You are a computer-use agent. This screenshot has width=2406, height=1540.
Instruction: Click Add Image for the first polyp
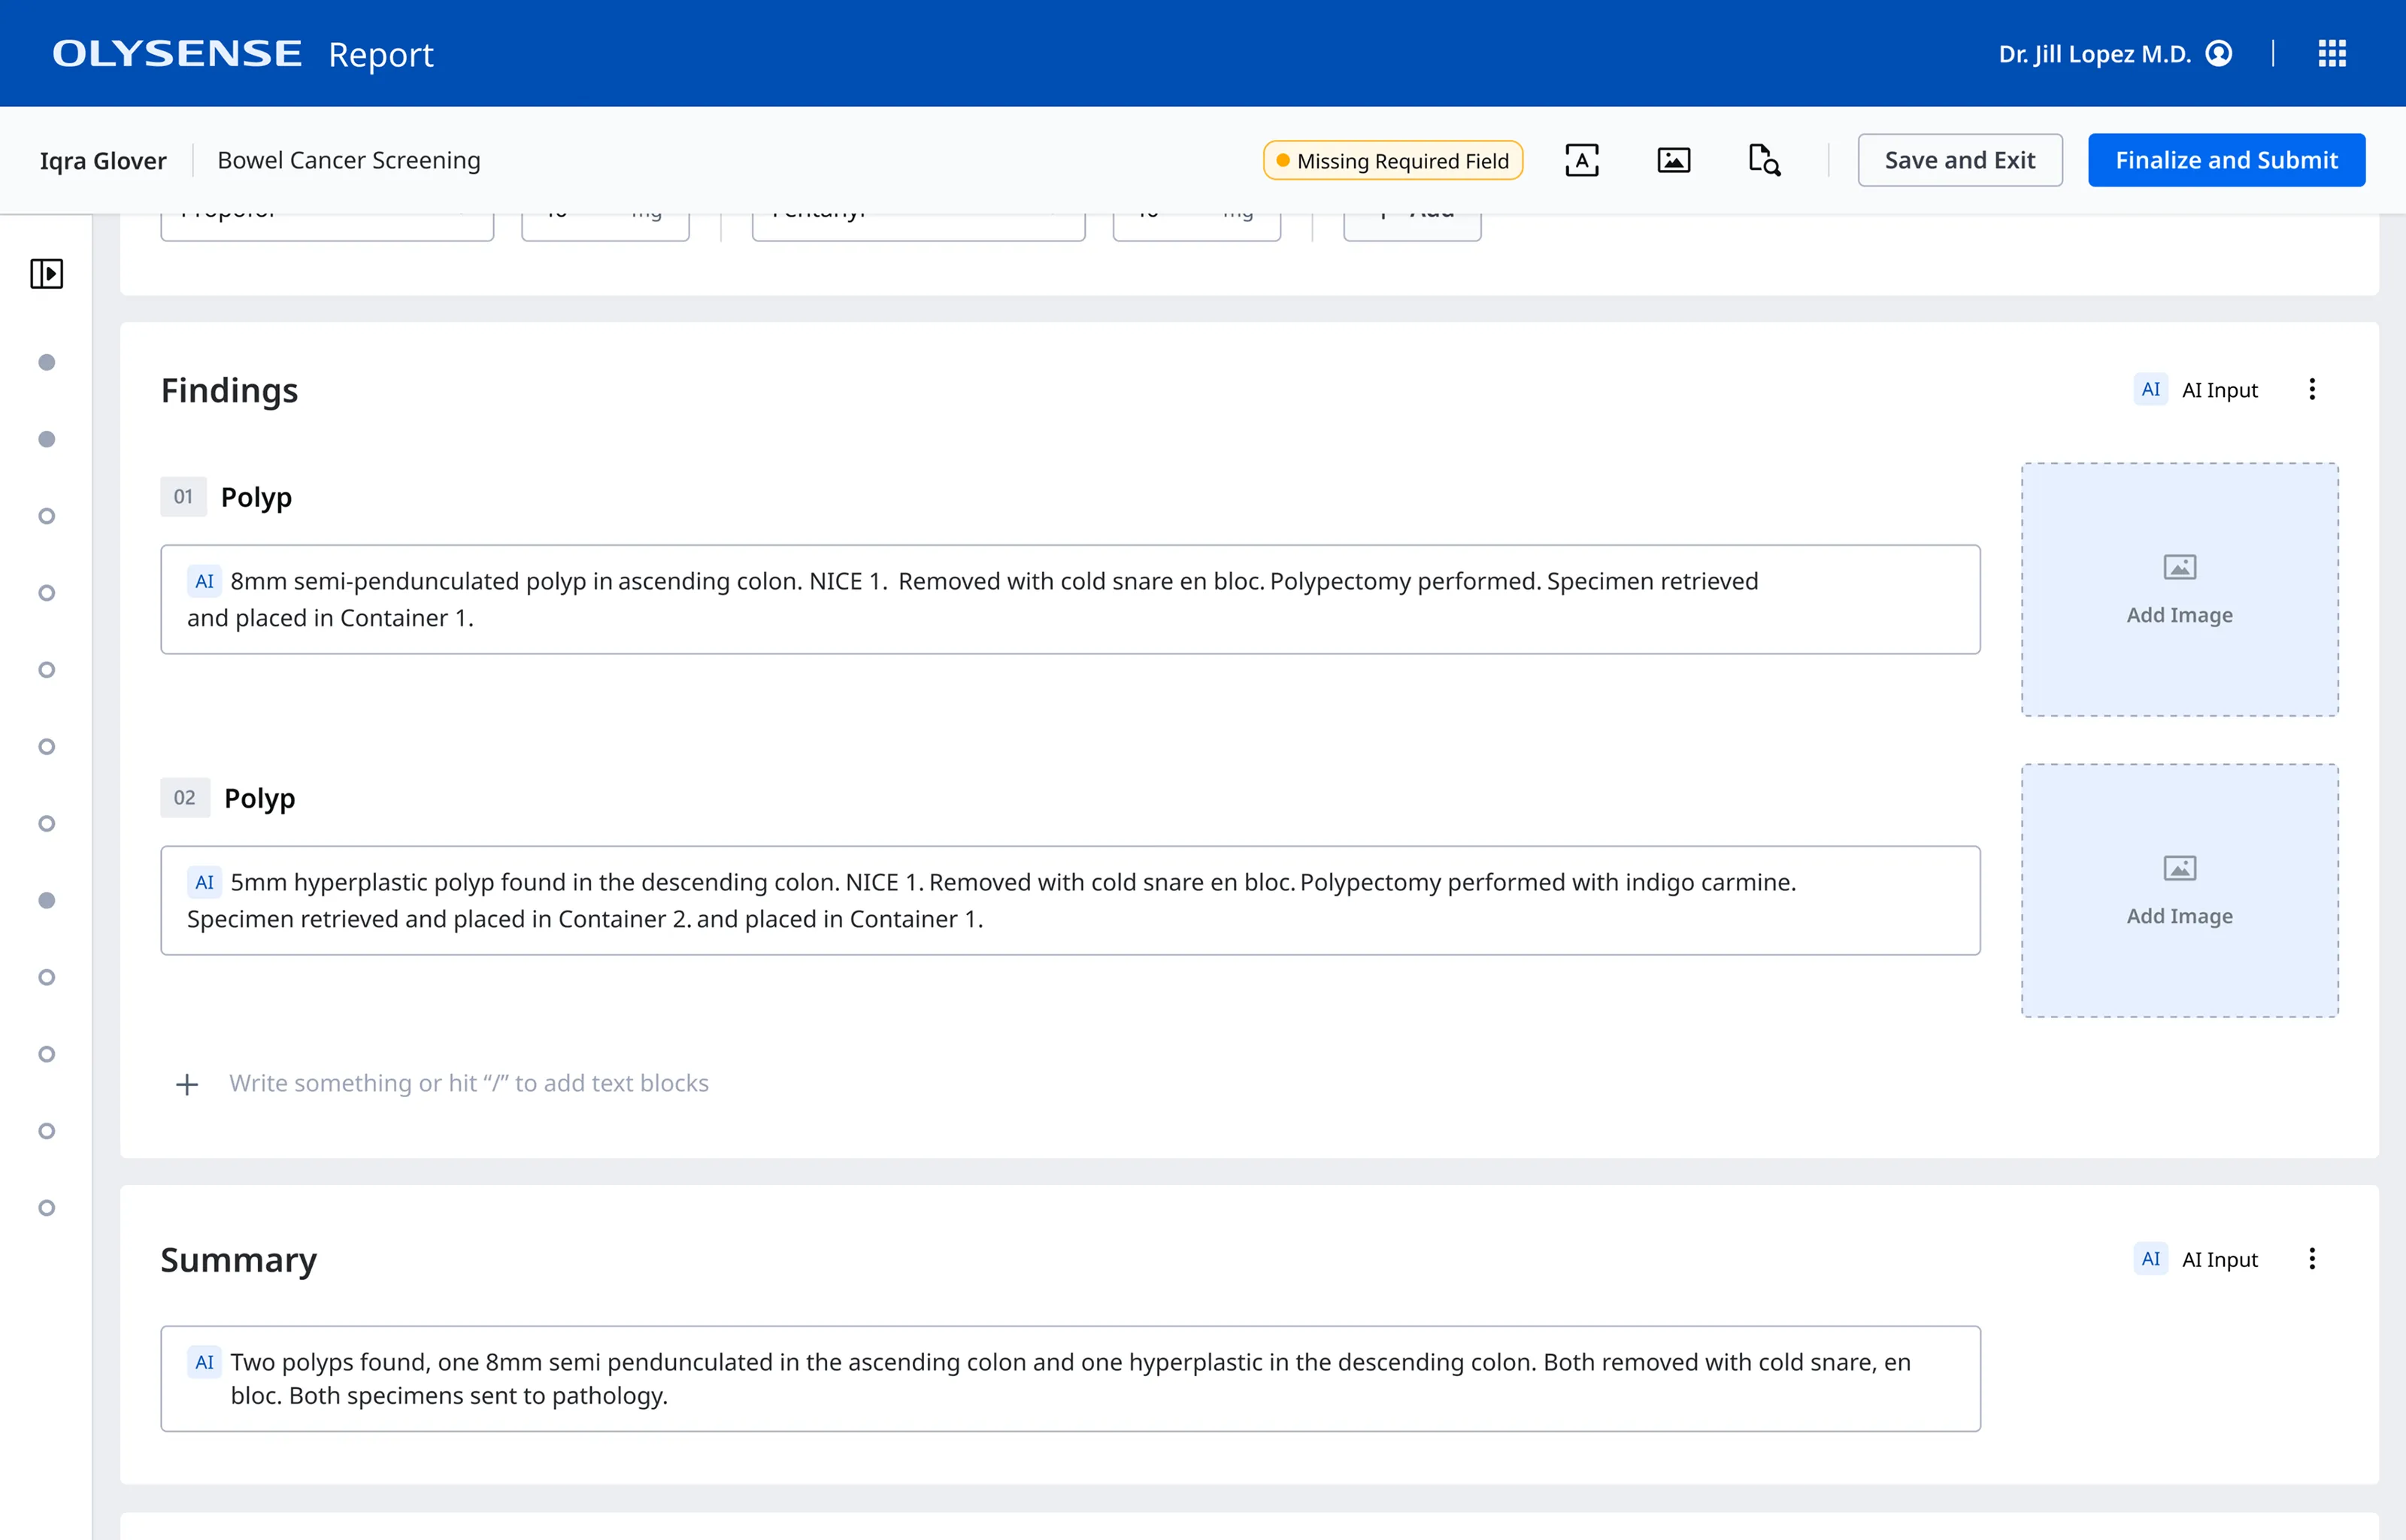tap(2179, 590)
